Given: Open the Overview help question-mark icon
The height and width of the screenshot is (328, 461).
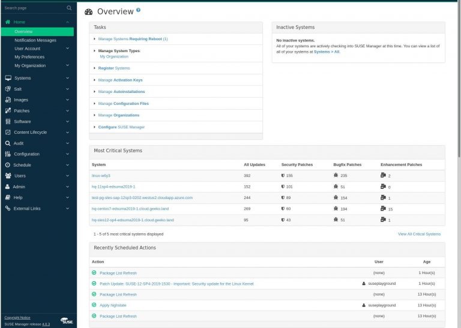Looking at the screenshot, I should click(138, 10).
